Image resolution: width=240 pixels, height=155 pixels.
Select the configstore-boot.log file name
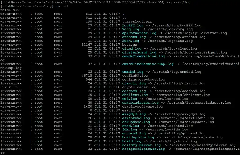tap(143, 79)
